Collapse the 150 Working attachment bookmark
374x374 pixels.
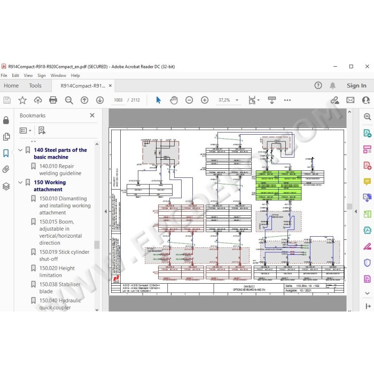[x=20, y=183]
